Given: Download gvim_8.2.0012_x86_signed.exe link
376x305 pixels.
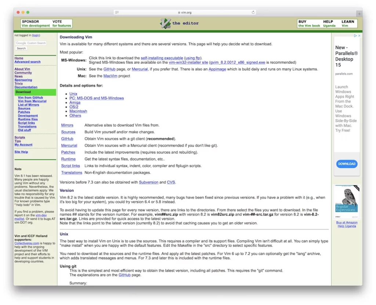Looking at the screenshot, I should (238, 62).
